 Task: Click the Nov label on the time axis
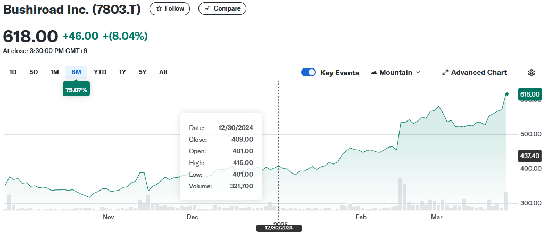pyautogui.click(x=109, y=217)
